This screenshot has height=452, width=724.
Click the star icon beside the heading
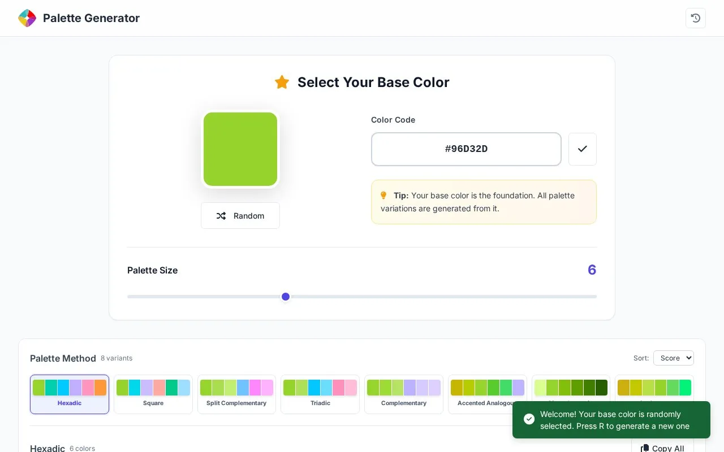point(282,82)
